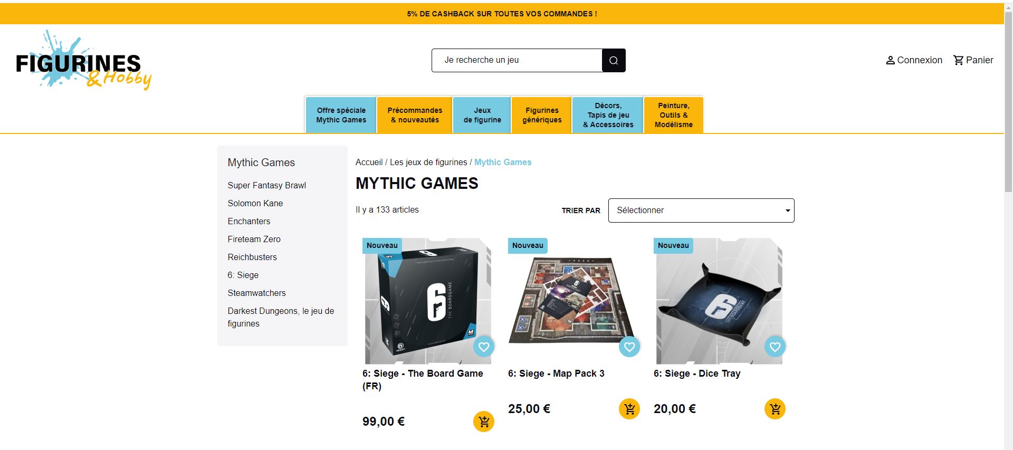Select Super Fantasy Brawl in sidebar

[x=266, y=185]
